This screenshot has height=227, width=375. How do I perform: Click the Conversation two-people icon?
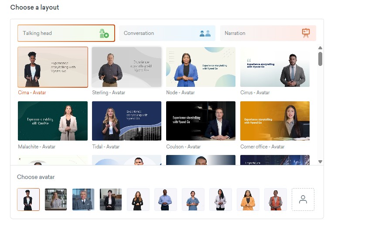(205, 33)
